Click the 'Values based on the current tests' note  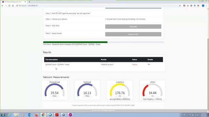[x=104, y=105]
